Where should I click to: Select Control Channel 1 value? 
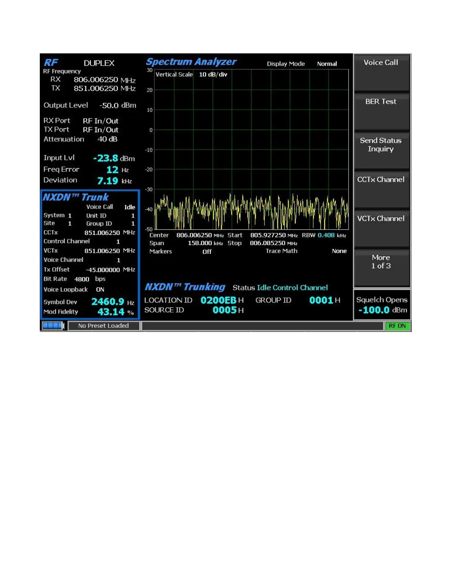click(x=118, y=242)
